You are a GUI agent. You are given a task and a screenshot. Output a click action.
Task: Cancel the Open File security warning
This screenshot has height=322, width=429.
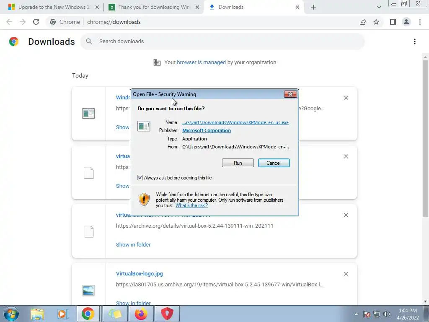tap(274, 163)
